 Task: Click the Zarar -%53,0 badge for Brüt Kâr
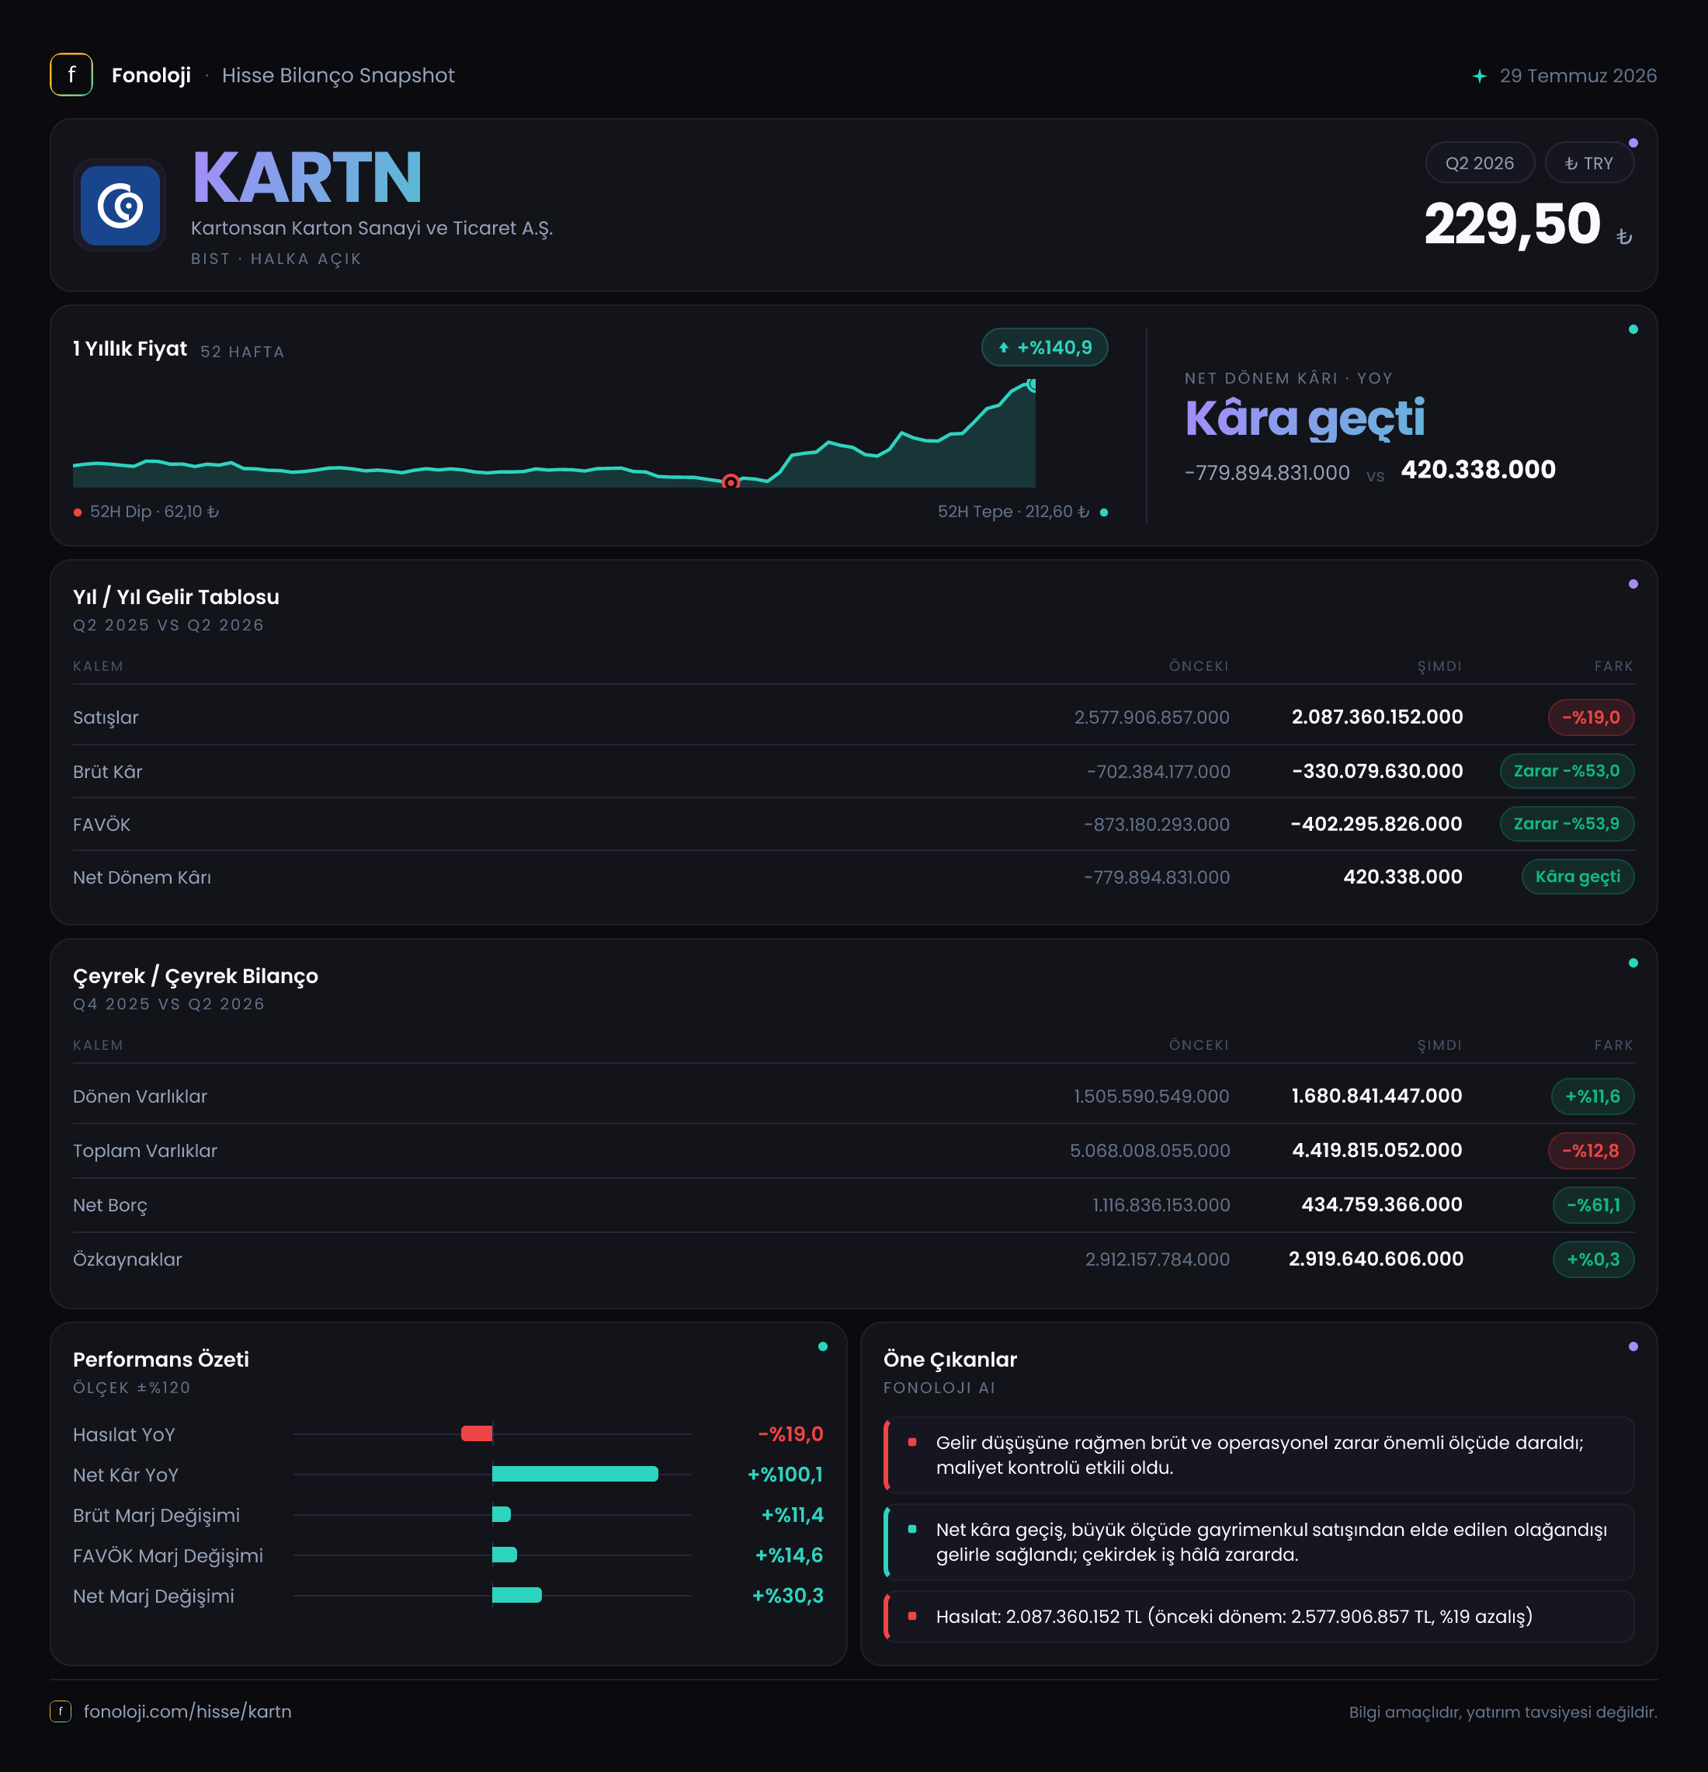tap(1566, 771)
